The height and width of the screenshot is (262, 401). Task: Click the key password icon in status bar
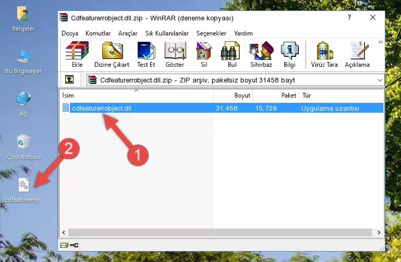(74, 245)
